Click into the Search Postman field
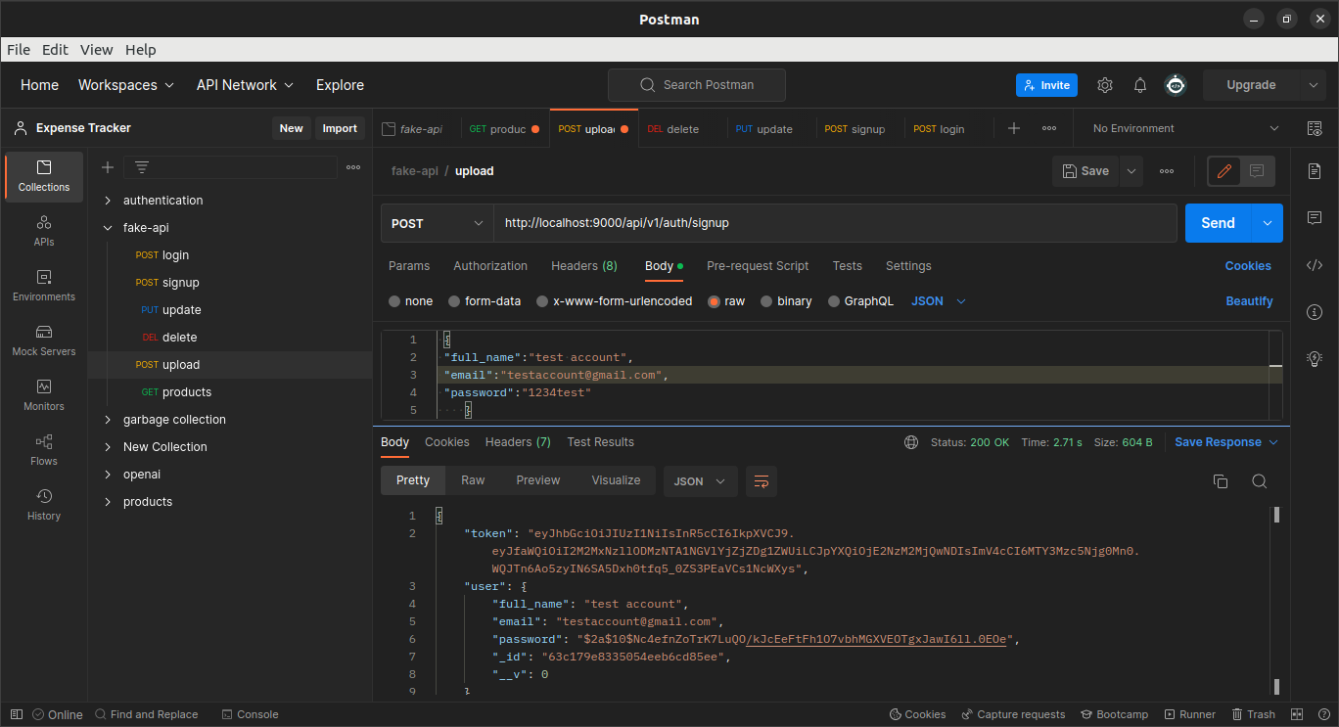Screen dimensions: 1339x727 click(x=697, y=85)
